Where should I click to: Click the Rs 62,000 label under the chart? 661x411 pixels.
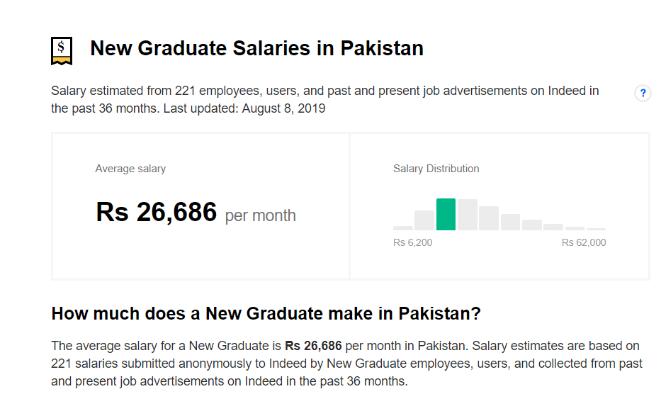click(x=583, y=242)
